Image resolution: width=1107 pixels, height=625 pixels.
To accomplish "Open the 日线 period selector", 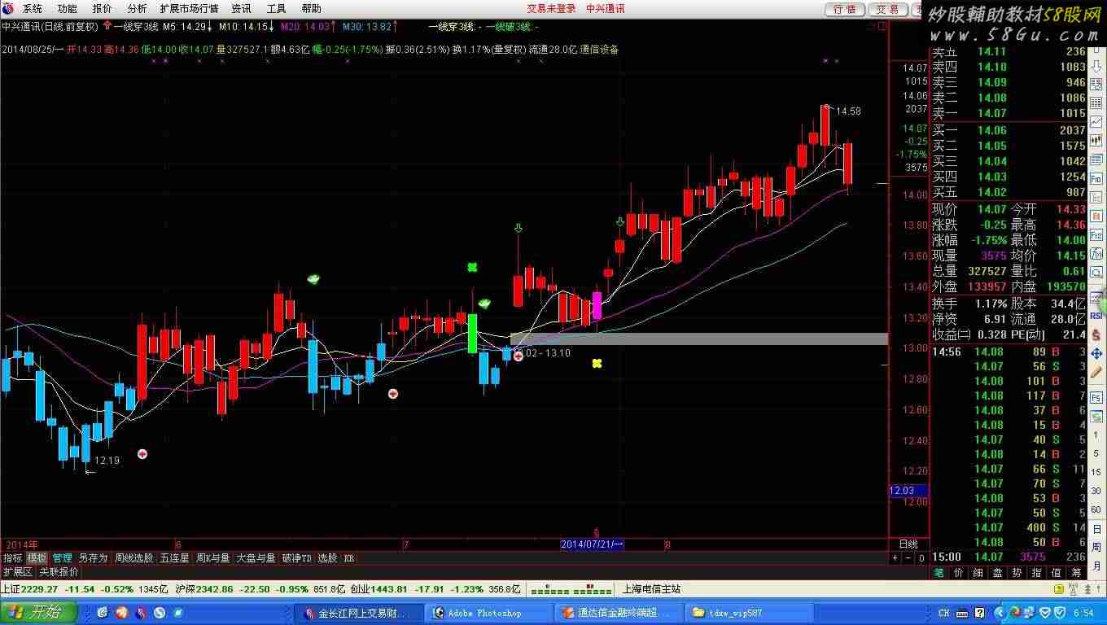I will point(908,544).
